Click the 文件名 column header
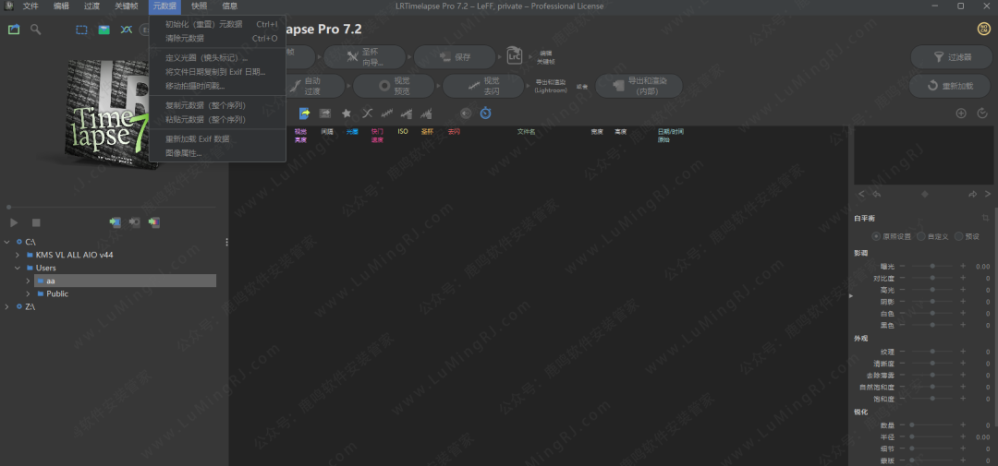Screen dimensions: 998x466 (526, 132)
